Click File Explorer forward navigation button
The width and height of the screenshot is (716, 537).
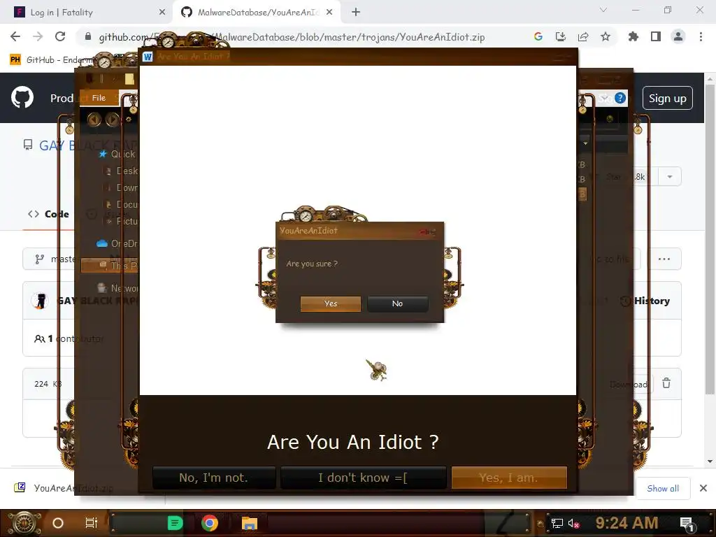point(113,119)
